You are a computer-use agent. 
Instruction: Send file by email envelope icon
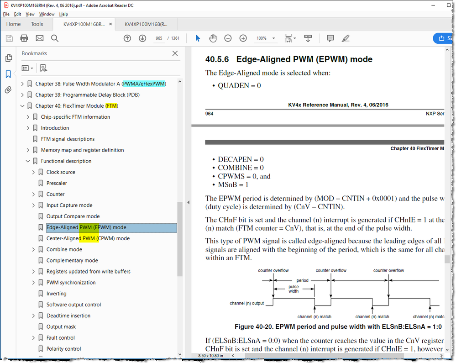[40, 38]
